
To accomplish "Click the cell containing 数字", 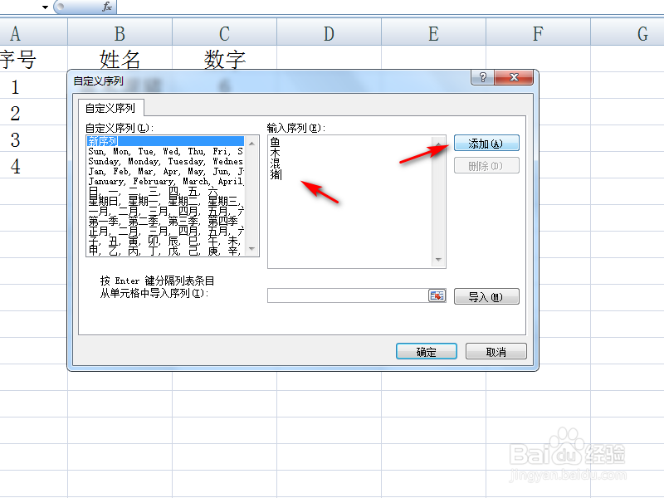I will click(224, 59).
